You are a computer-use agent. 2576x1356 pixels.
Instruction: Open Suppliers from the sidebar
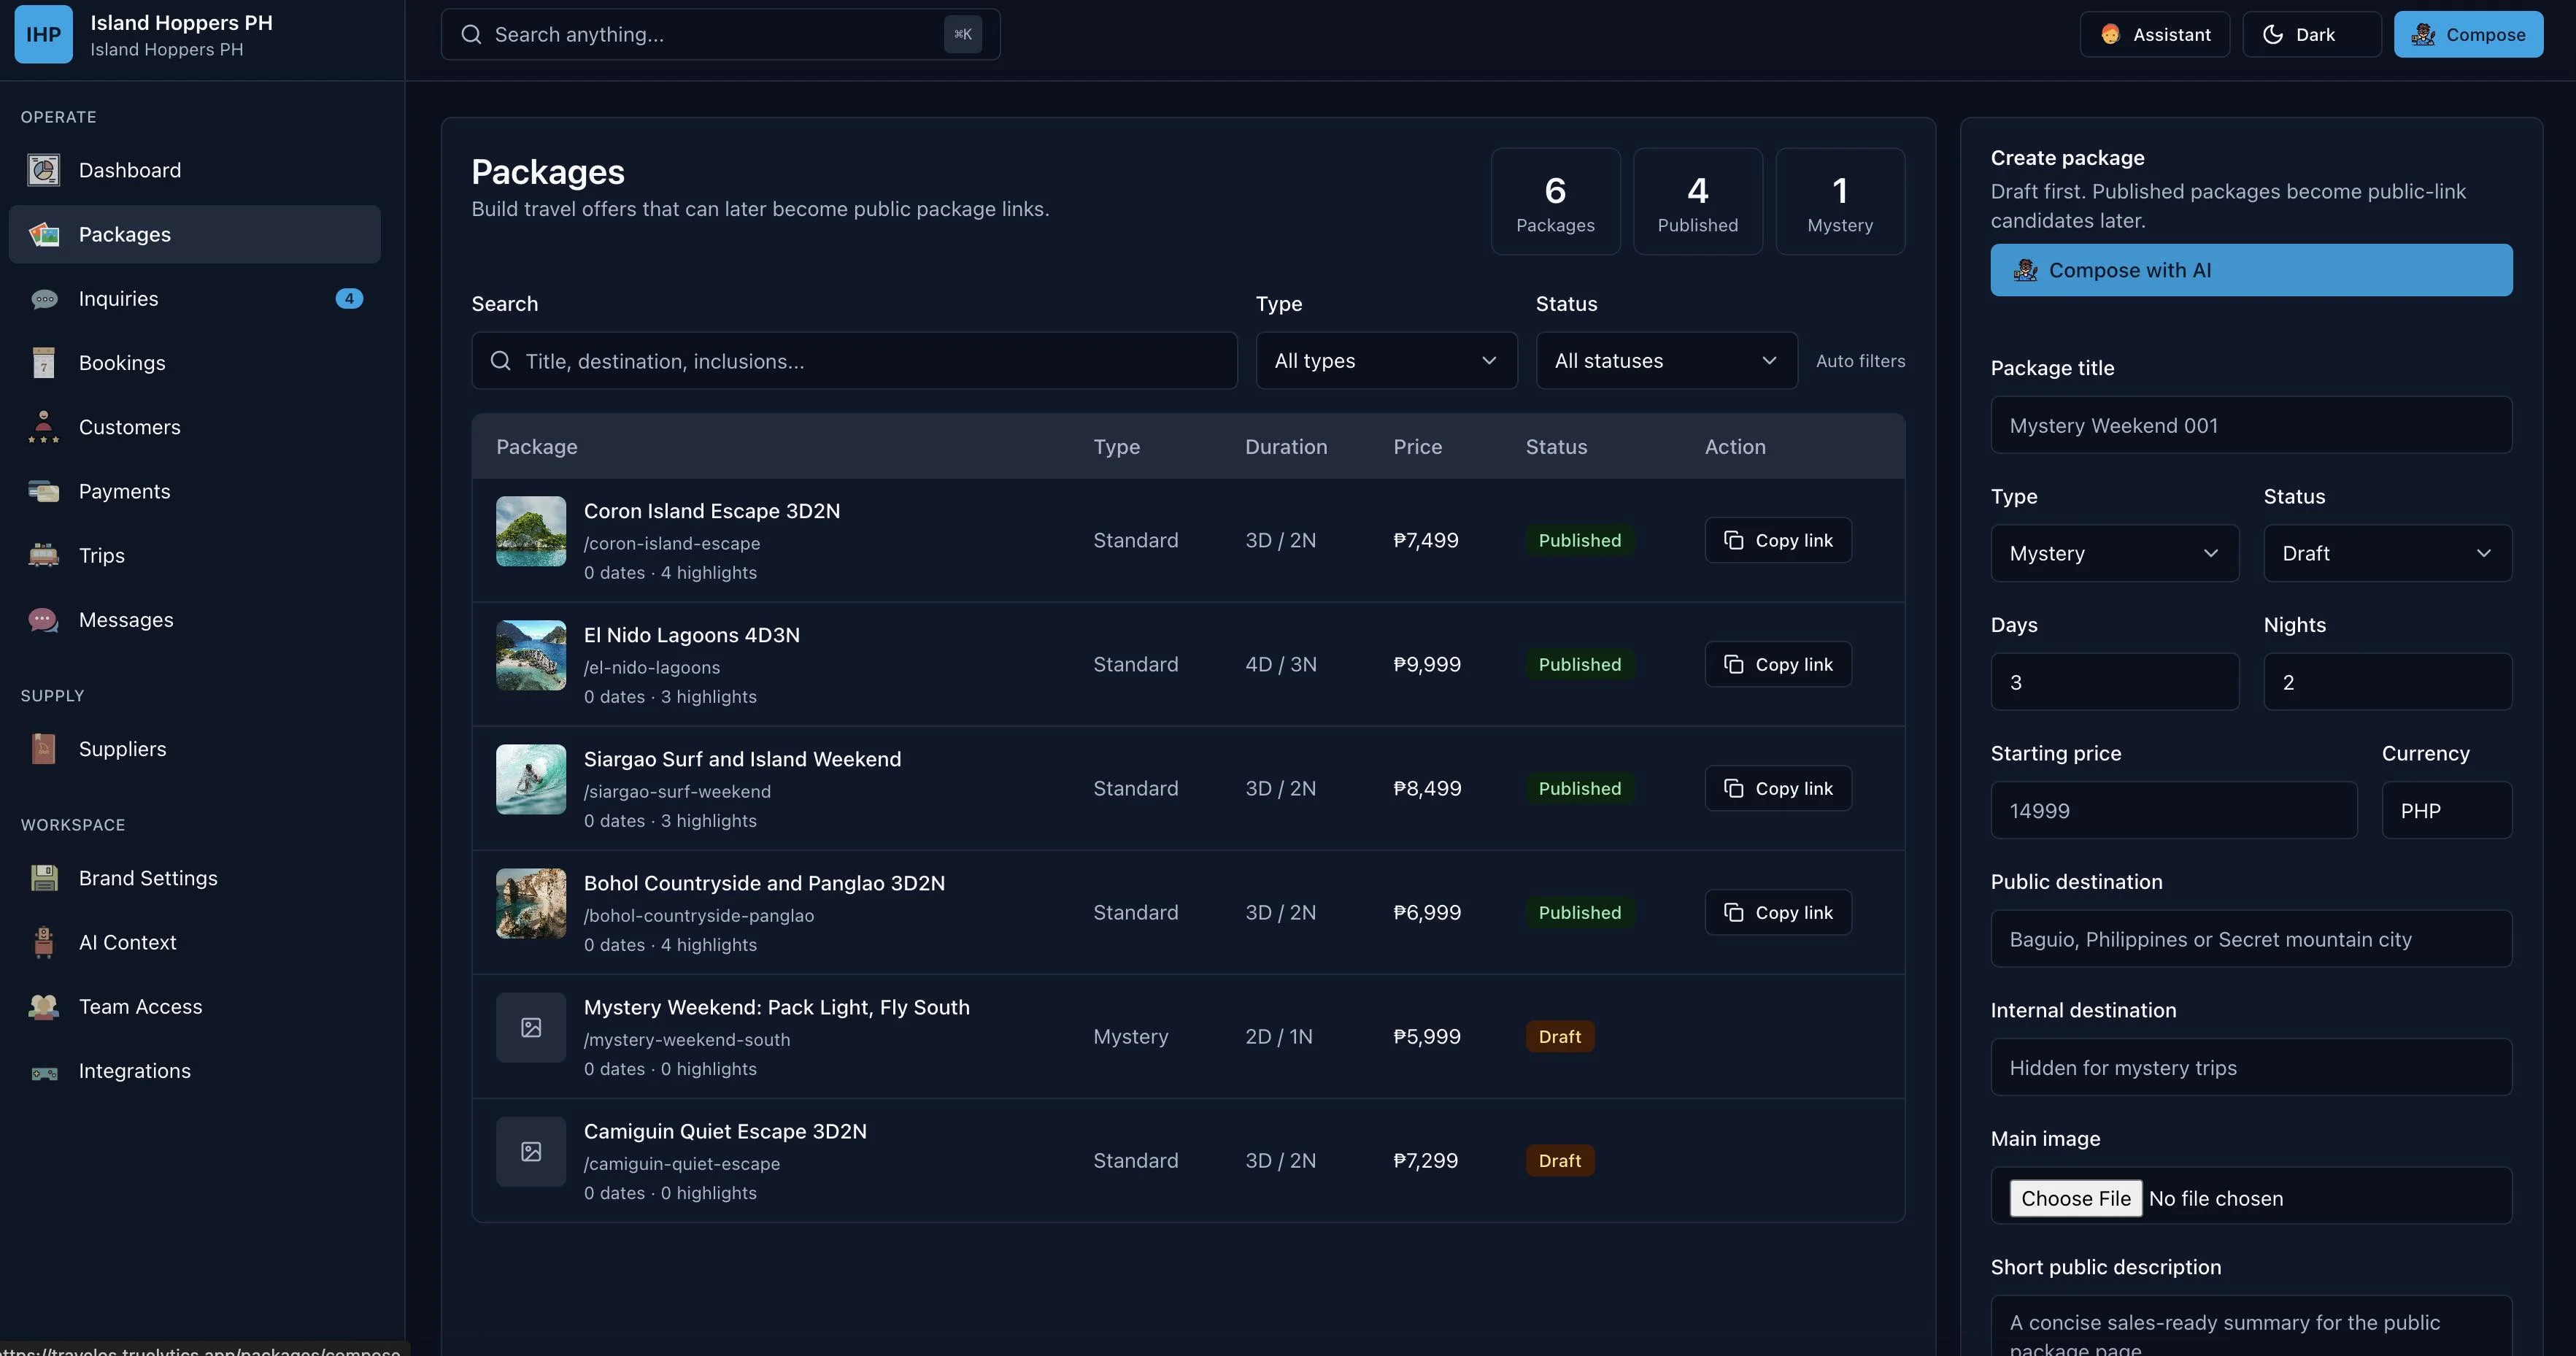click(x=194, y=749)
